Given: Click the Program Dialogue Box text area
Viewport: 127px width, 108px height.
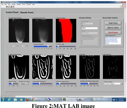Looking at the screenshot, I should pyautogui.click(x=113, y=41).
